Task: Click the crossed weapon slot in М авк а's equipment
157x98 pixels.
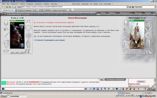Action: 6,35
